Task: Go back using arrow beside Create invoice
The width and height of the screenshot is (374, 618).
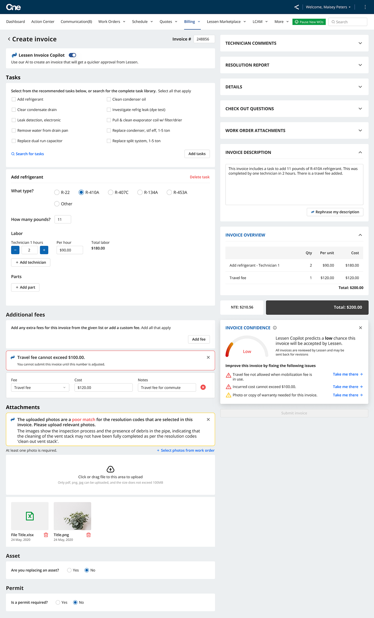Action: tap(9, 39)
